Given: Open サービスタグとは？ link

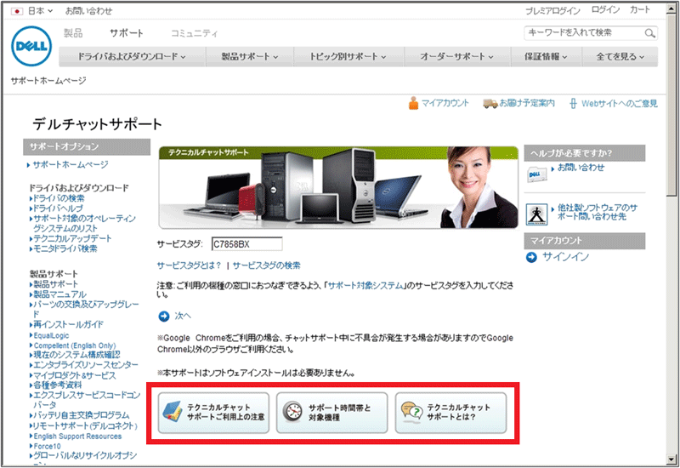Looking at the screenshot, I should point(189,265).
